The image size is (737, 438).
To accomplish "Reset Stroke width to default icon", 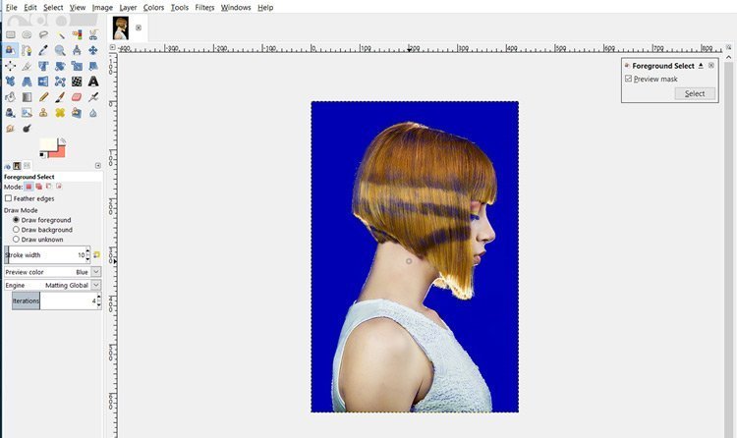I will point(96,254).
